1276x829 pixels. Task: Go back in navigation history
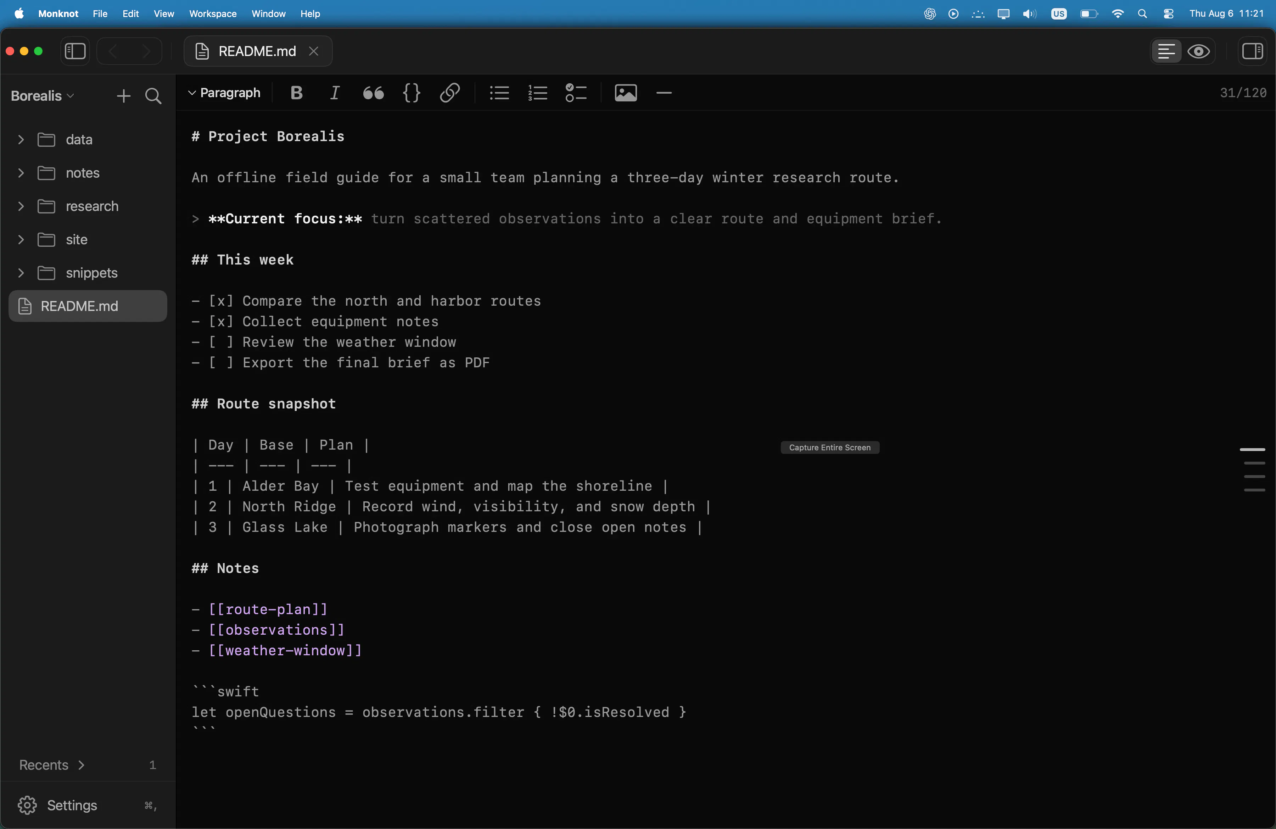[113, 51]
